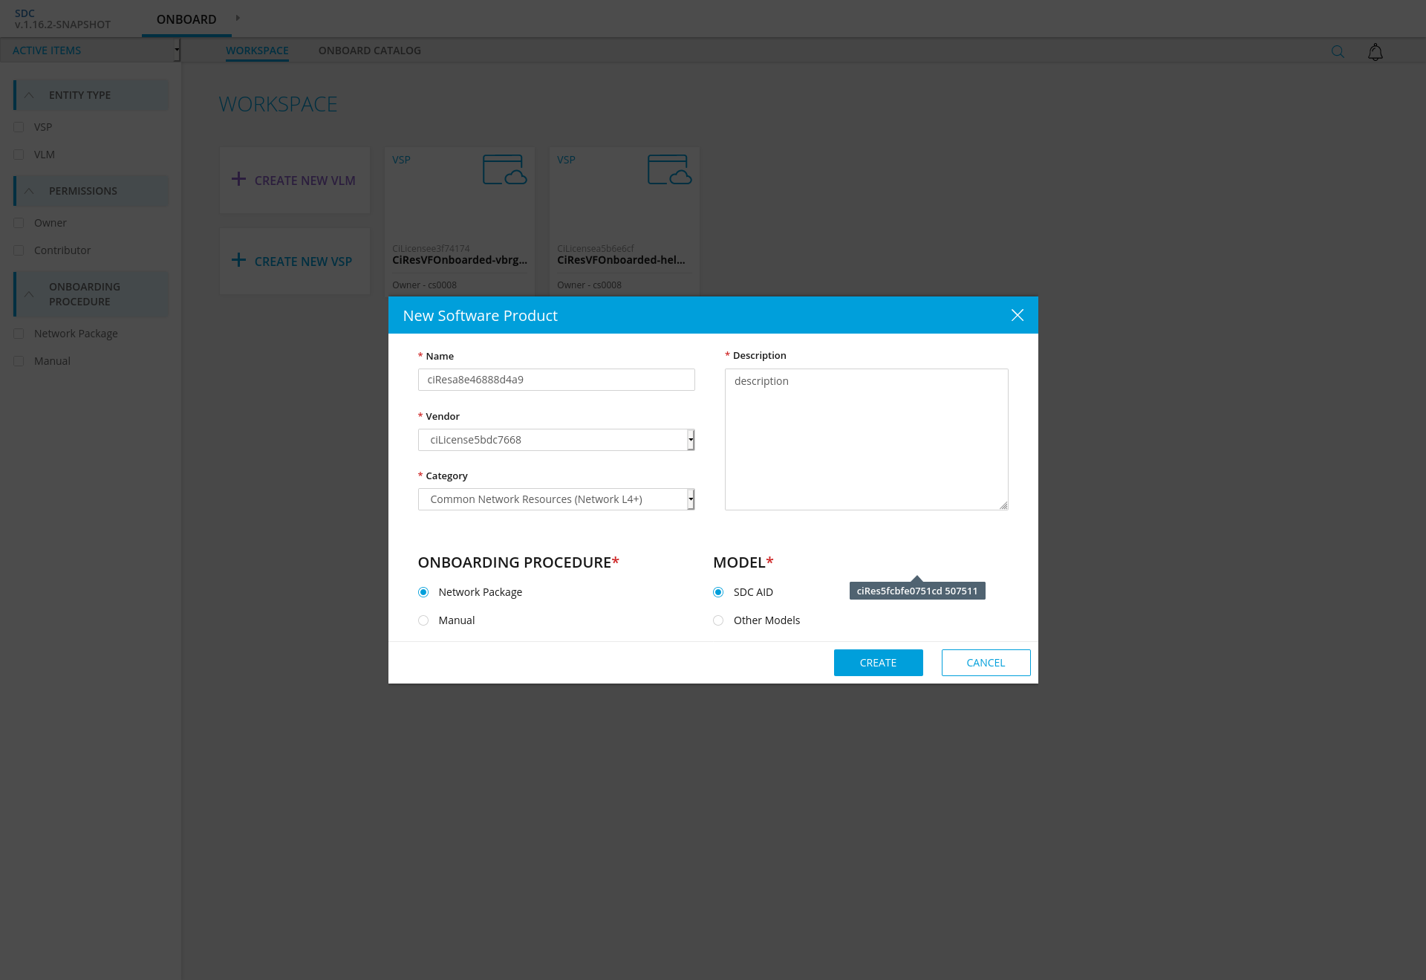This screenshot has width=1426, height=980.
Task: Click the CiResVFOnboarded-hel VSP cloud icon
Action: pyautogui.click(x=669, y=169)
